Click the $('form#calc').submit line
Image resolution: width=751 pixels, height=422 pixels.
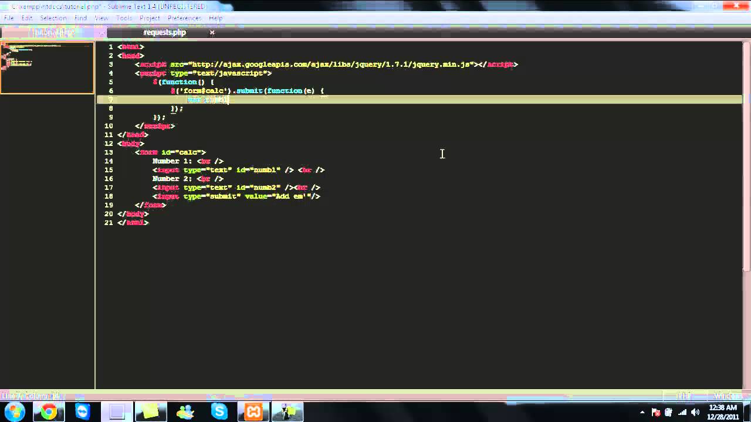click(x=247, y=91)
